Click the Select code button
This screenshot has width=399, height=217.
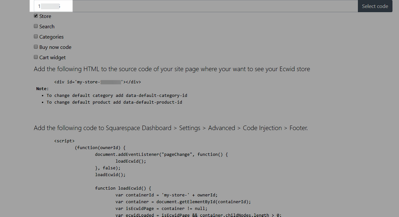click(375, 6)
